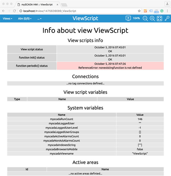Click the key login icon
171x176 pixels.
pos(167,19)
